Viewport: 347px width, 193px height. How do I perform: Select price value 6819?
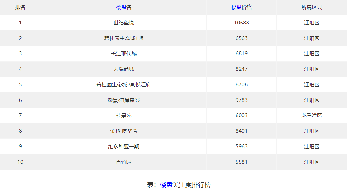pyautogui.click(x=242, y=54)
